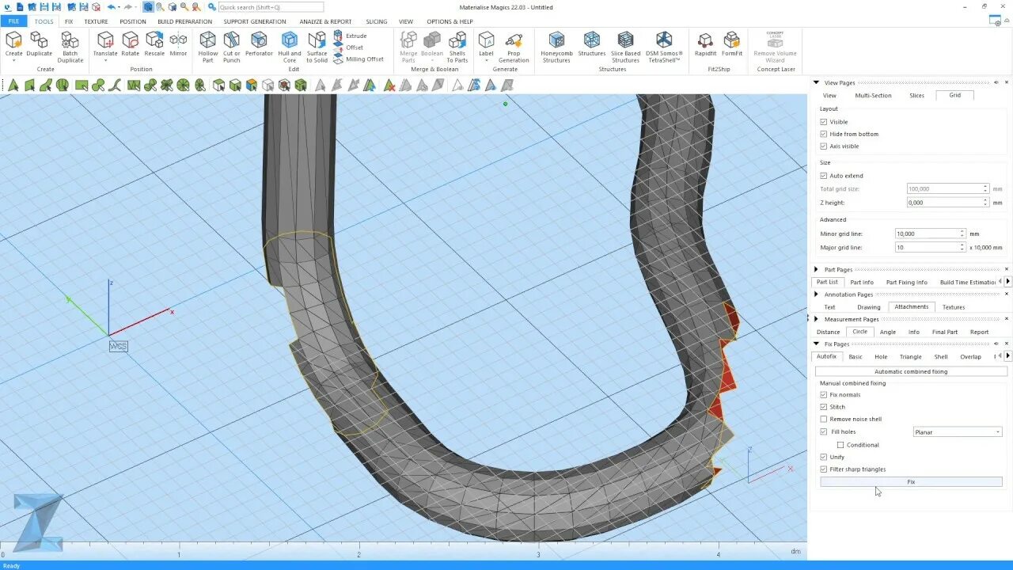1013x570 pixels.
Task: Open the Structures tool
Action: pyautogui.click(x=591, y=45)
